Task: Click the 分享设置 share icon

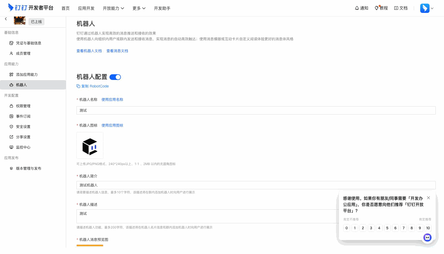Action: 11,137
